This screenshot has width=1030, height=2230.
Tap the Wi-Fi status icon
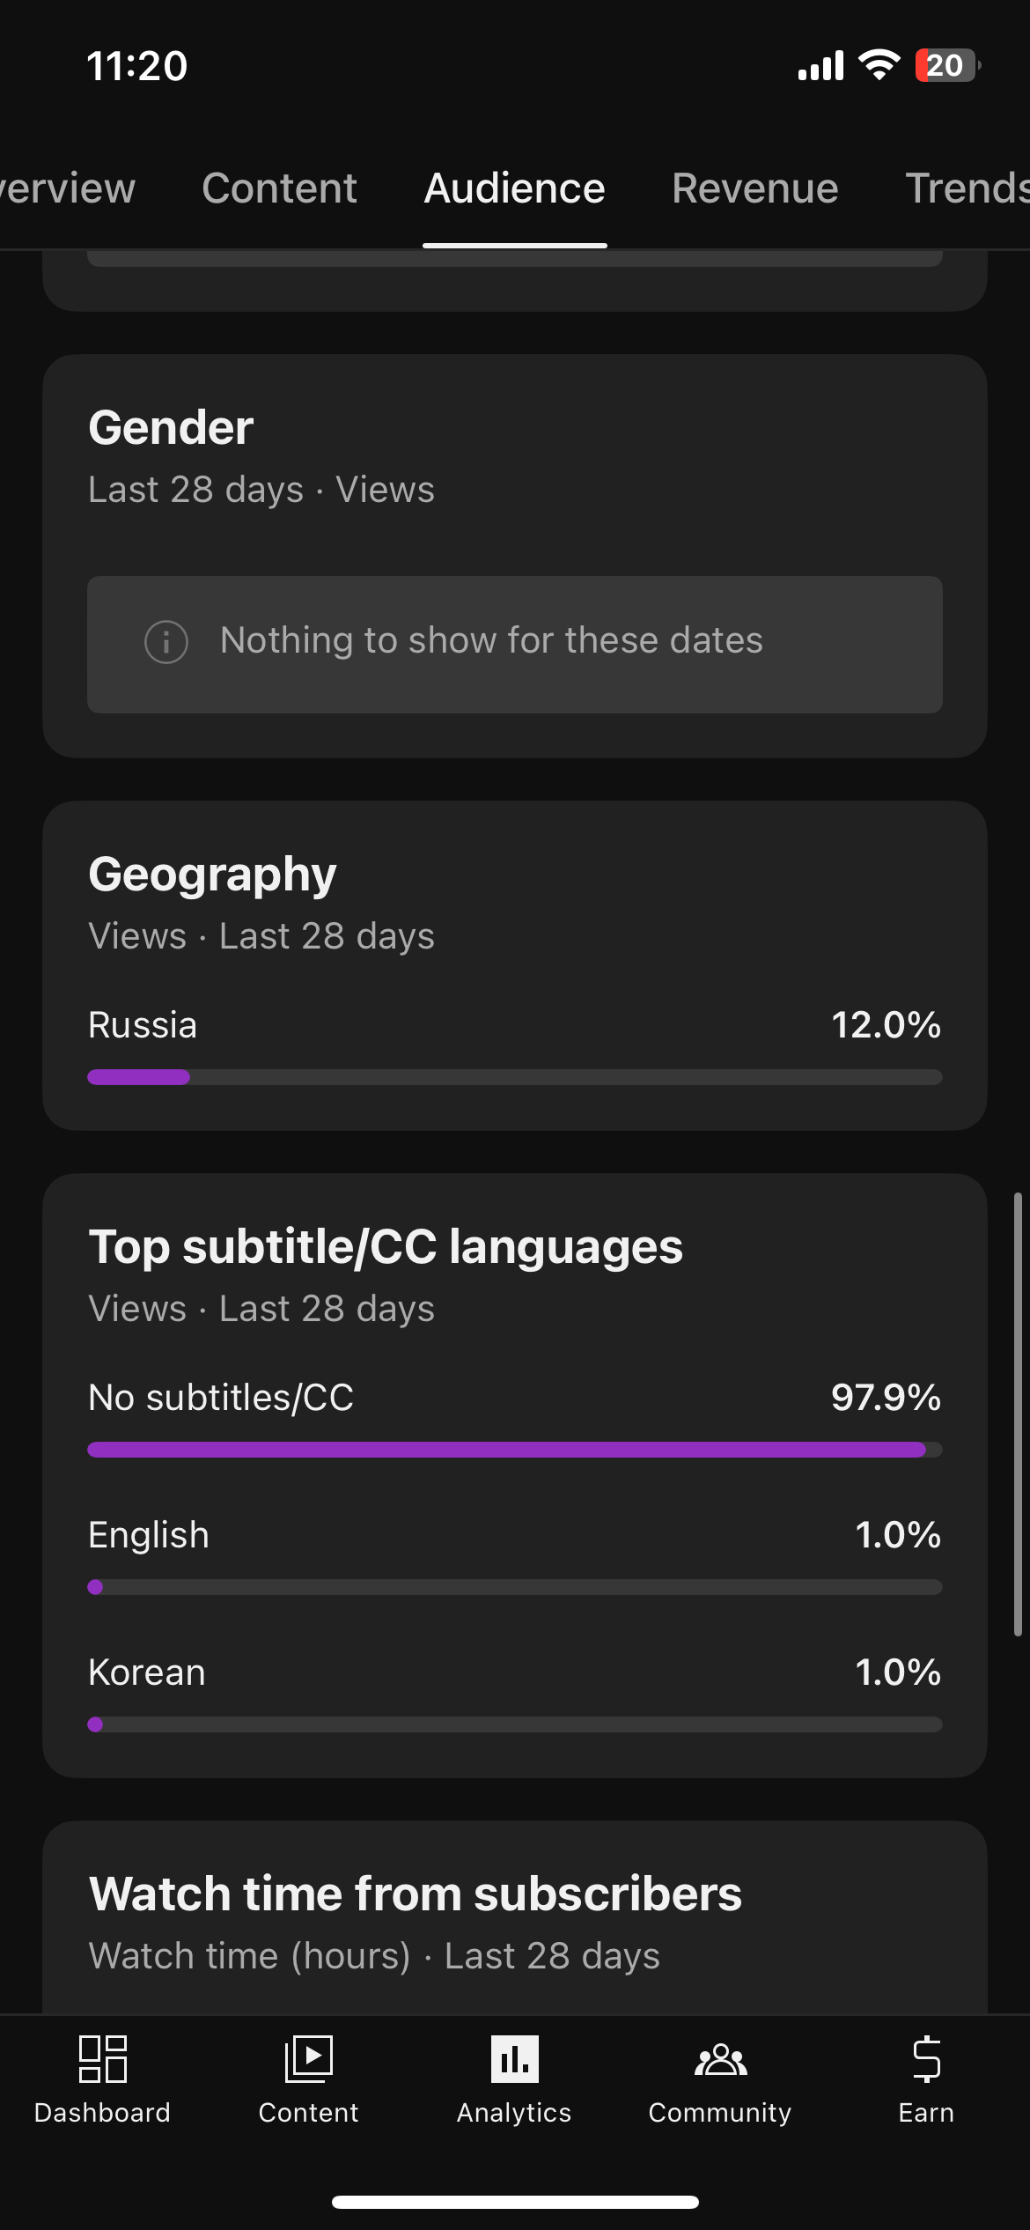879,65
